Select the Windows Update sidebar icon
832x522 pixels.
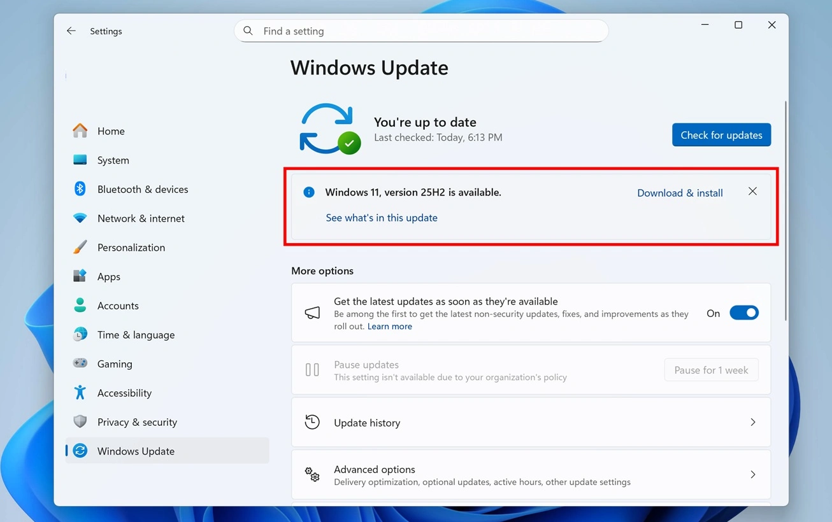tap(80, 451)
